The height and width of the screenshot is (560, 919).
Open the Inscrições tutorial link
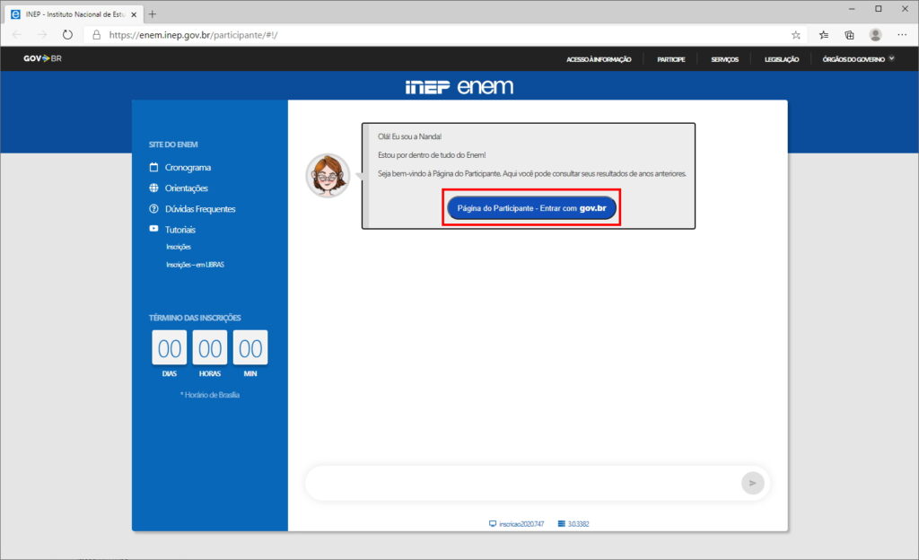[x=179, y=247]
